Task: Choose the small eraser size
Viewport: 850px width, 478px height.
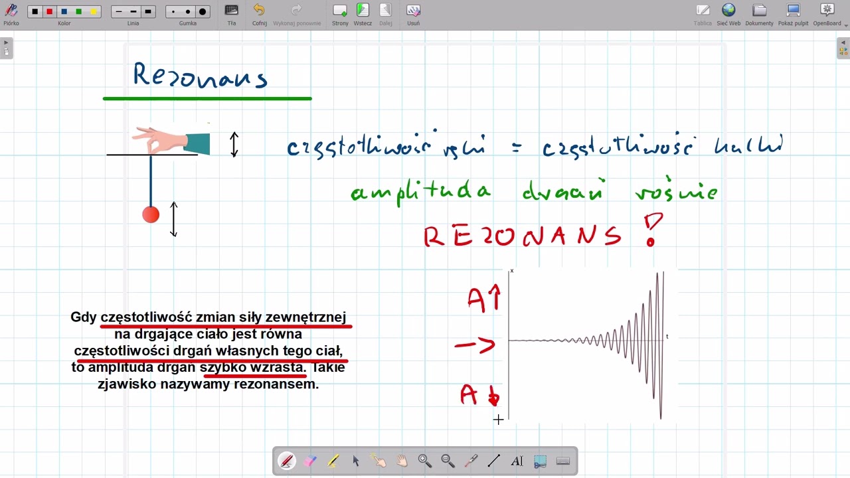Action: (x=173, y=12)
